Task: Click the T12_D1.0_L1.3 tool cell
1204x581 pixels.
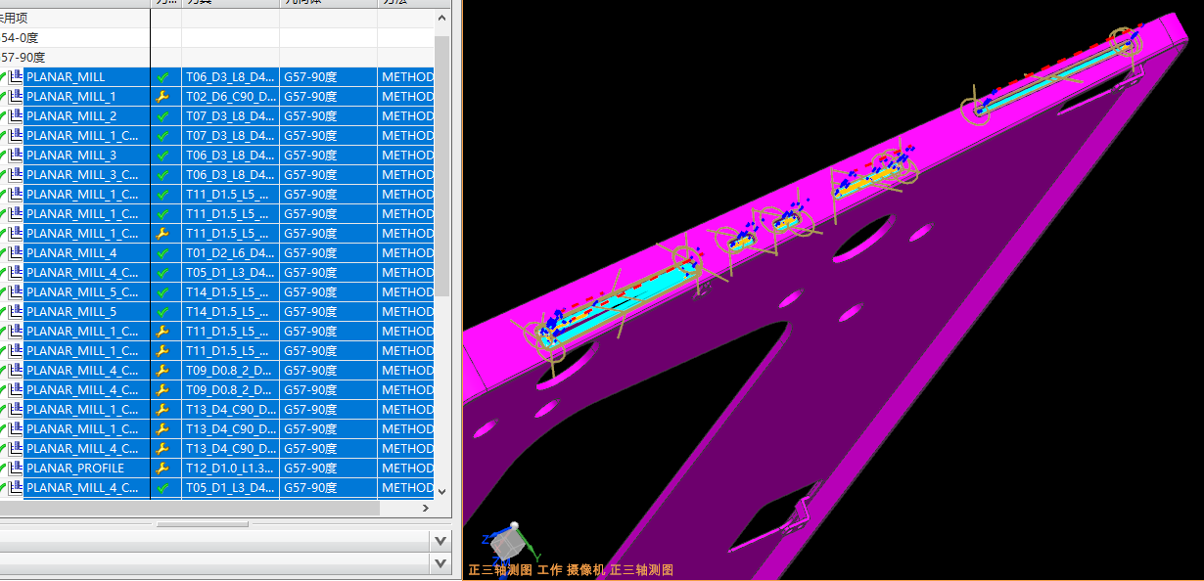Action: (x=230, y=469)
